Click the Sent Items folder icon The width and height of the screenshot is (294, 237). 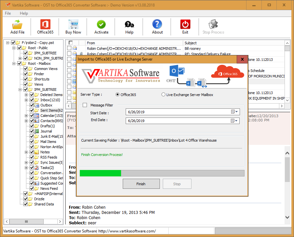click(37, 110)
